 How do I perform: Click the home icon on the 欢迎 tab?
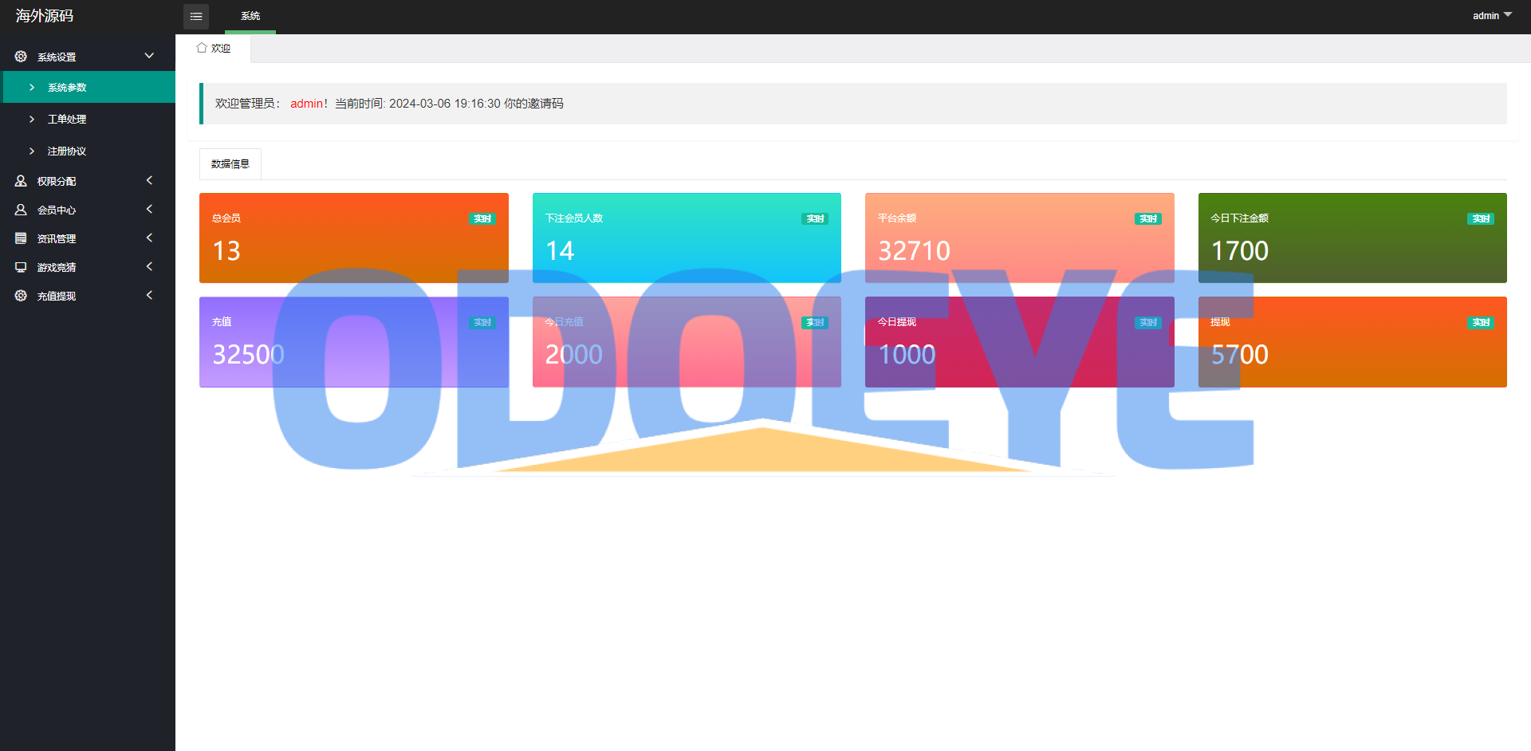point(202,48)
